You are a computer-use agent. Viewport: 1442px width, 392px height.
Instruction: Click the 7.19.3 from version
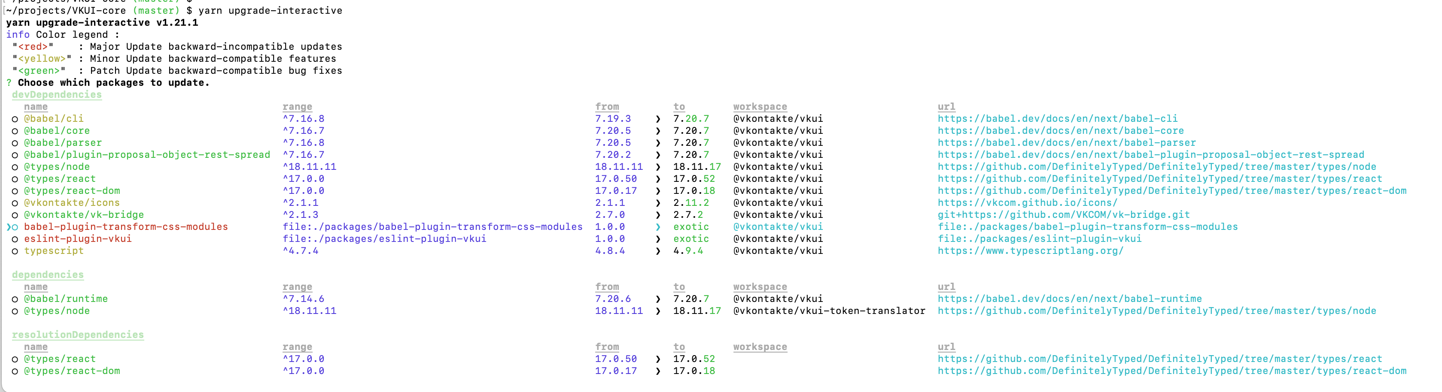(x=613, y=118)
